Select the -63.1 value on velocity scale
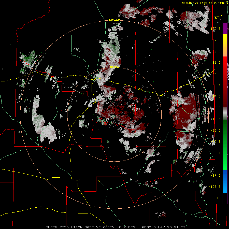The width and height of the screenshot is (229, 229). [216, 153]
